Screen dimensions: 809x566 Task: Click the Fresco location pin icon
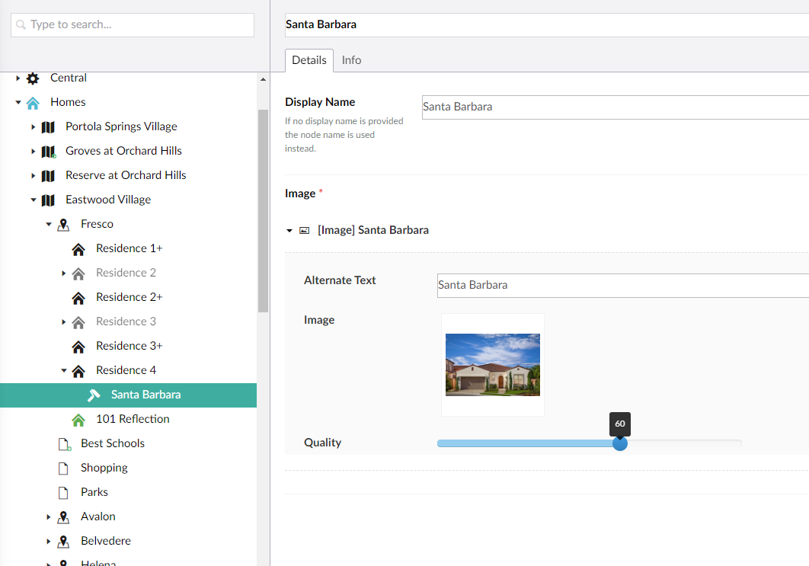(x=63, y=225)
